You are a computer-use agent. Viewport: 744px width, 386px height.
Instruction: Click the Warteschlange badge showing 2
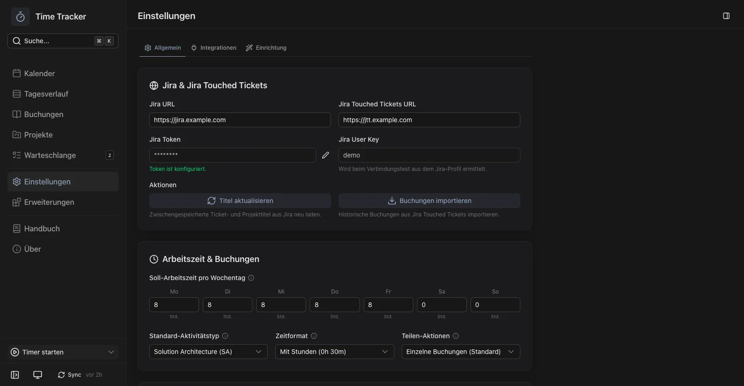pyautogui.click(x=110, y=155)
